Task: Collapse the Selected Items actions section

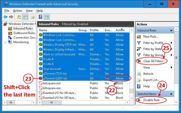Action: pos(171,94)
